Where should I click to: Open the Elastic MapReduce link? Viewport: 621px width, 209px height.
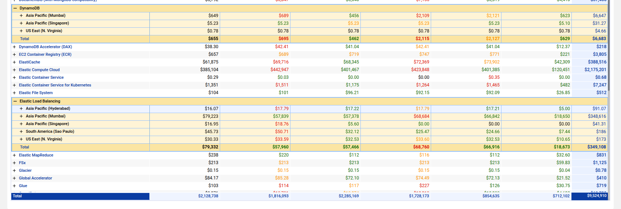coord(36,155)
